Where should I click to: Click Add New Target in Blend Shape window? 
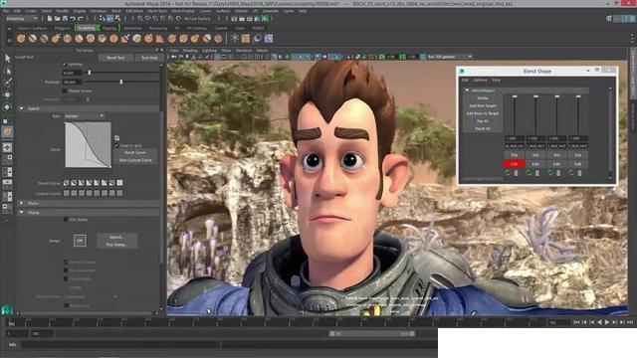click(483, 105)
